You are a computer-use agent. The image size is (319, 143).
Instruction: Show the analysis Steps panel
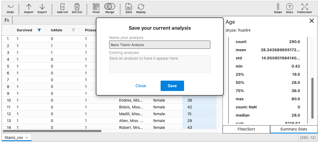(278, 8)
